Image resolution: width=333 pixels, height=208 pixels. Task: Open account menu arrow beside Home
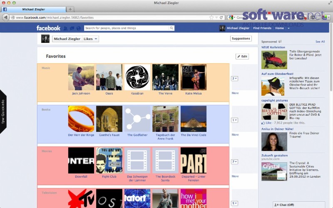288,28
